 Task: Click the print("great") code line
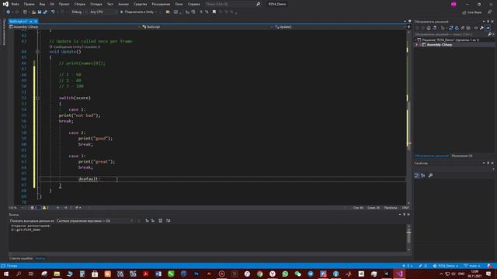[96, 162]
